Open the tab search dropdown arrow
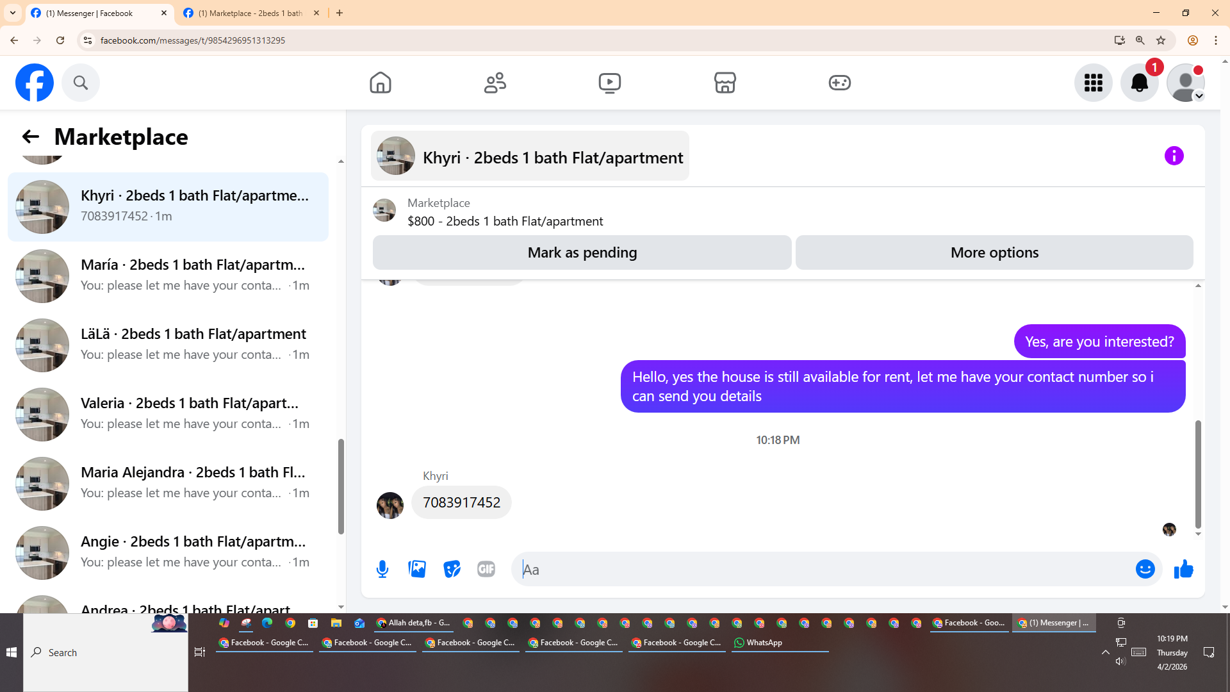 [x=13, y=13]
